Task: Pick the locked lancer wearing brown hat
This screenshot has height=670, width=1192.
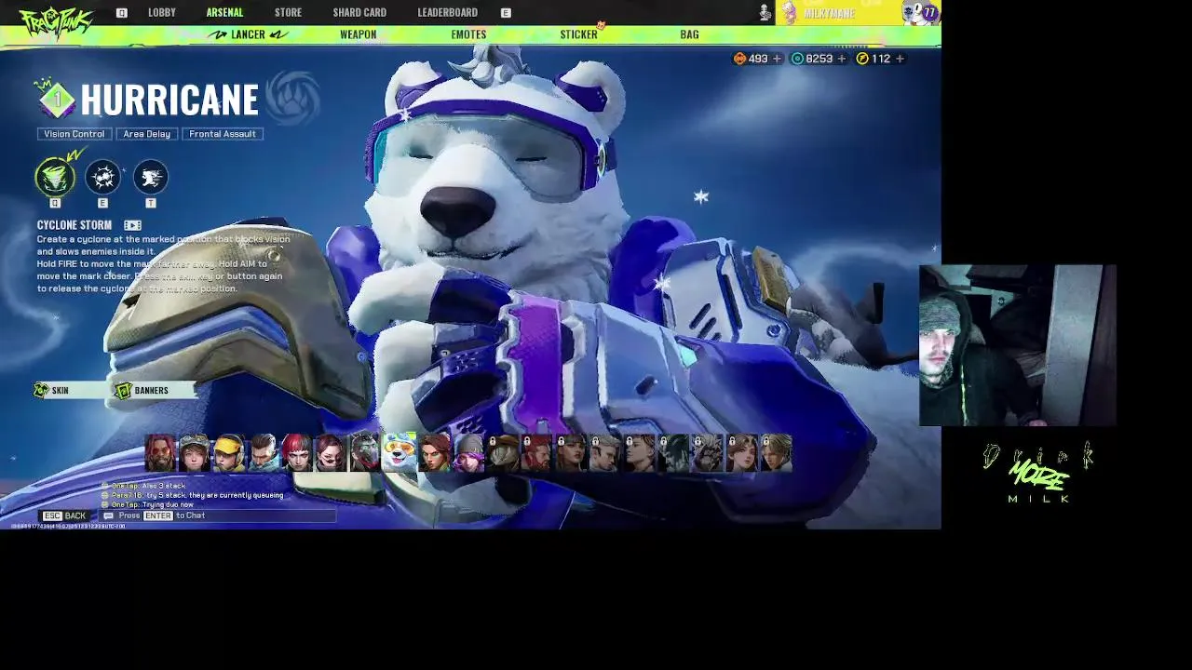Action: (503, 452)
